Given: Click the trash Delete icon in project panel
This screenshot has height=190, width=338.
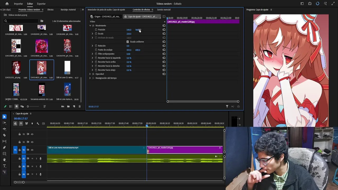Looking at the screenshot, I should coord(79,106).
